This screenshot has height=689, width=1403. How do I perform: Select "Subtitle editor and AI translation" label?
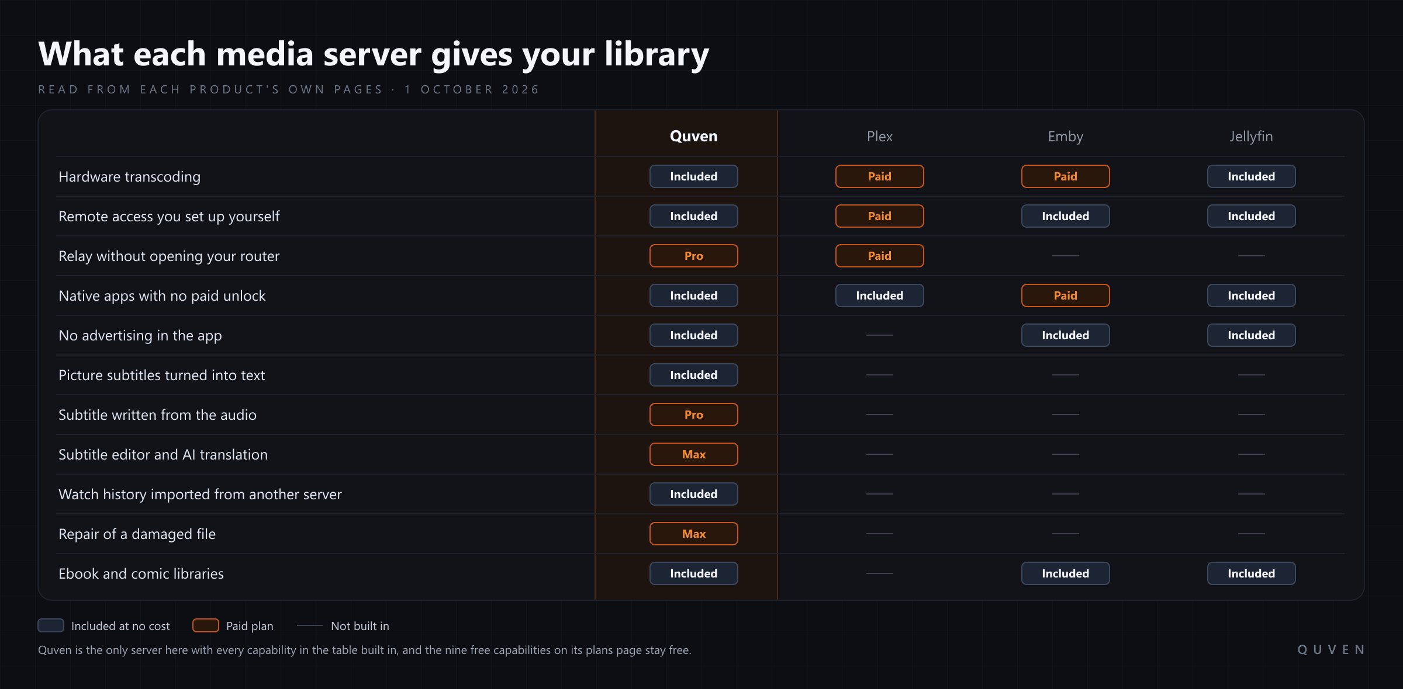coord(163,454)
